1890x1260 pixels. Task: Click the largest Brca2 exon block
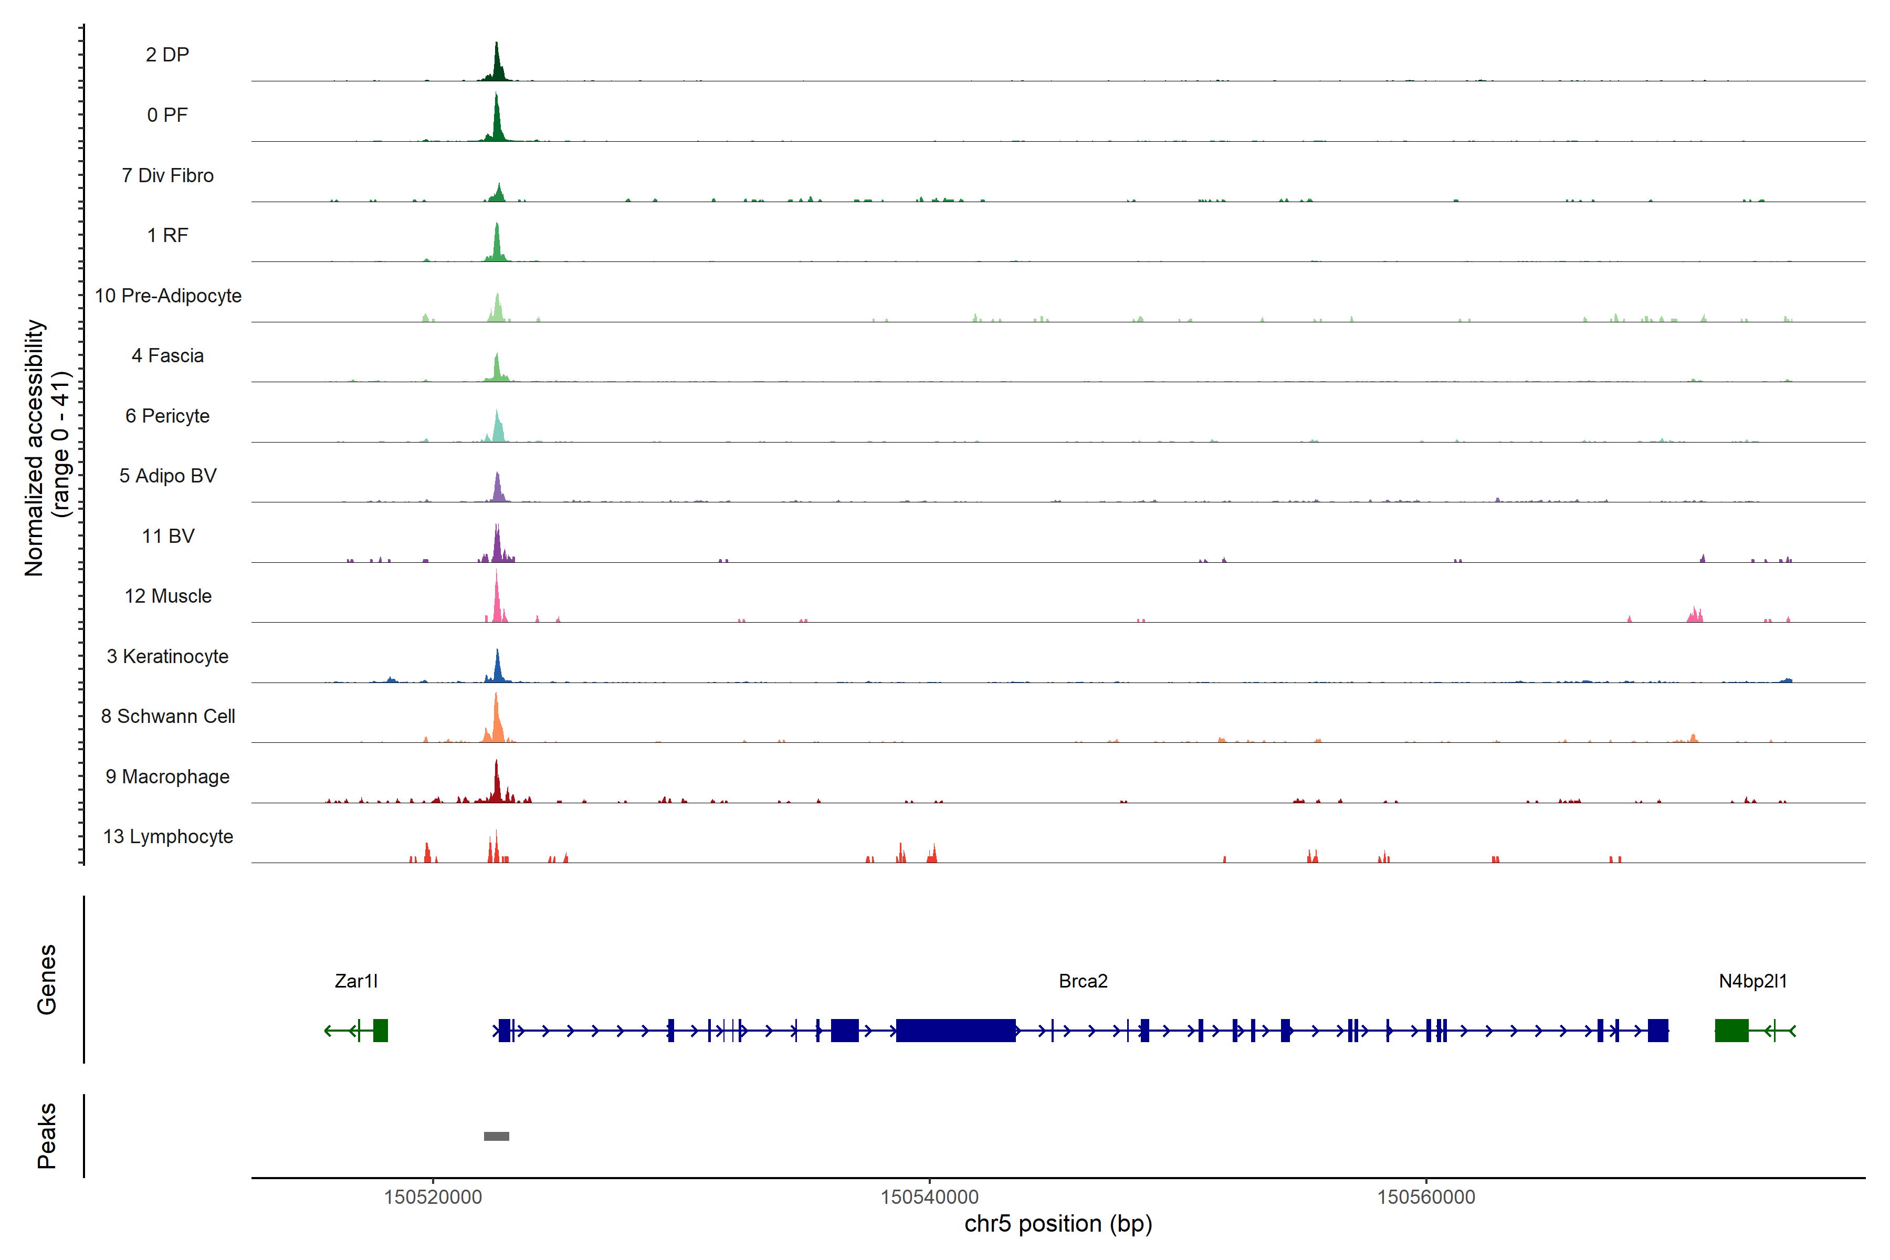click(955, 1030)
